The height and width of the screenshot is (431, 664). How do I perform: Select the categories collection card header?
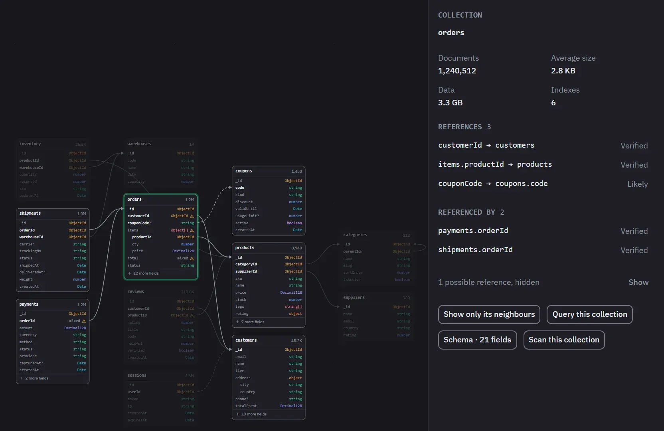point(377,235)
